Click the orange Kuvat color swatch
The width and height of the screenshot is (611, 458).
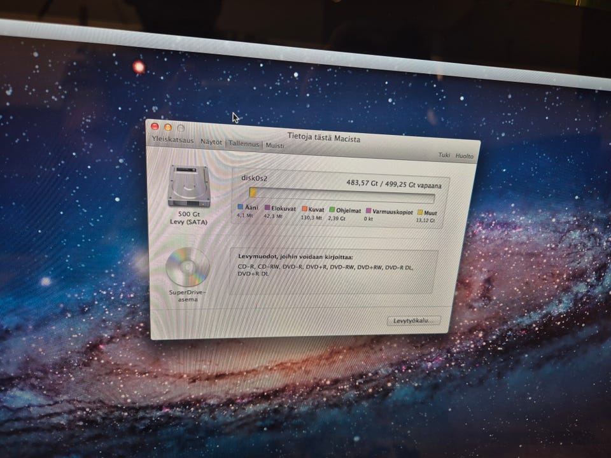tap(304, 209)
